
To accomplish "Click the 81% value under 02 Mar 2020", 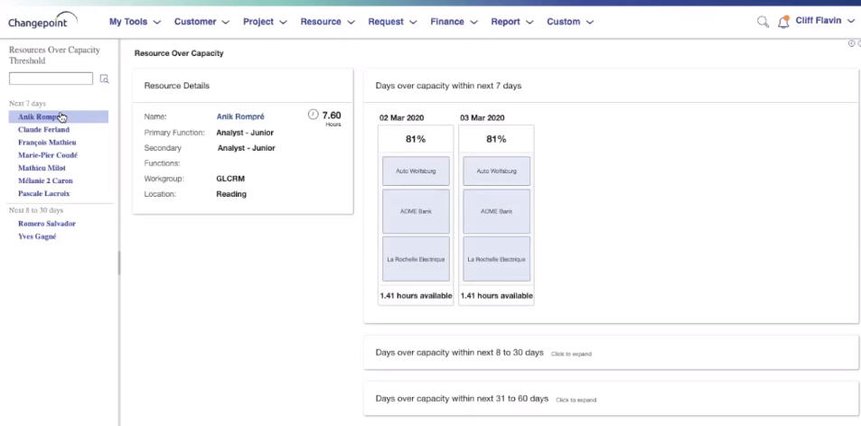I will (416, 139).
